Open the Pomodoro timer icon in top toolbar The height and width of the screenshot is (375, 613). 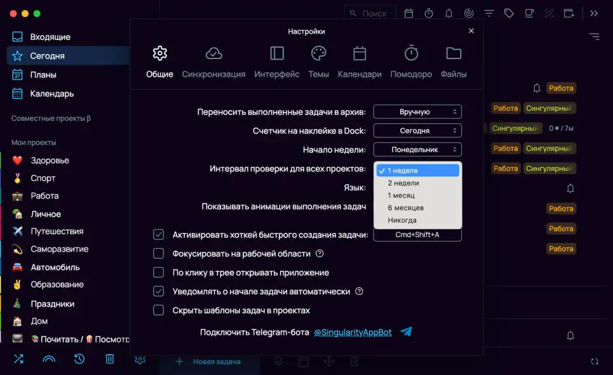(x=429, y=13)
